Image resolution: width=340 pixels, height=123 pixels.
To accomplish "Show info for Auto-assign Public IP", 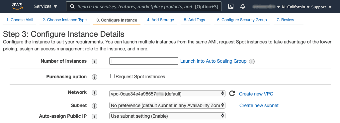I will (x=94, y=116).
